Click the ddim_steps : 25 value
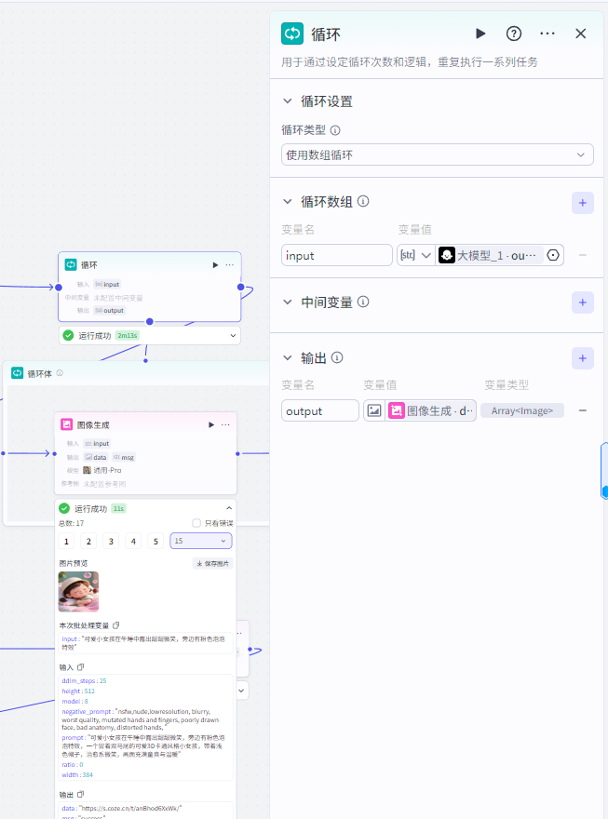This screenshot has height=819, width=608. point(84,680)
